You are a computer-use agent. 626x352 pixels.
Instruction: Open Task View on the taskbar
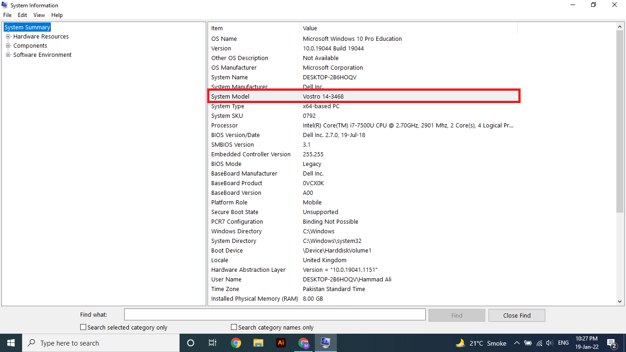(x=213, y=343)
